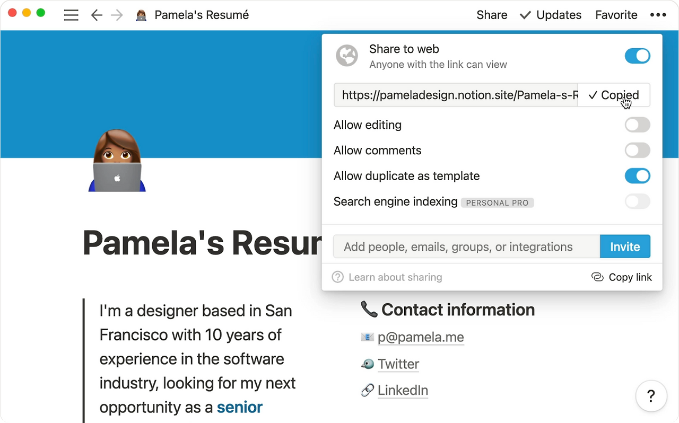Open the sidebar hamburger menu

click(x=71, y=15)
